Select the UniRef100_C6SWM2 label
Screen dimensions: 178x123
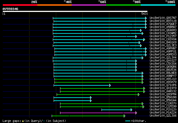[x=163, y=33]
